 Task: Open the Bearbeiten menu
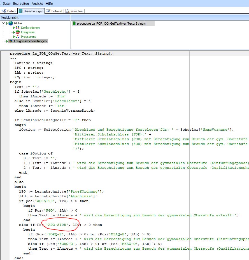coord(21,3)
